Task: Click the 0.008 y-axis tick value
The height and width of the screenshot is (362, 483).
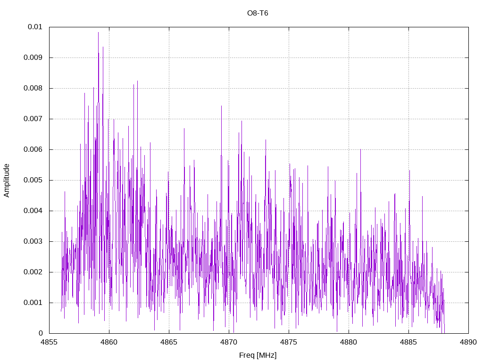Action: click(33, 88)
